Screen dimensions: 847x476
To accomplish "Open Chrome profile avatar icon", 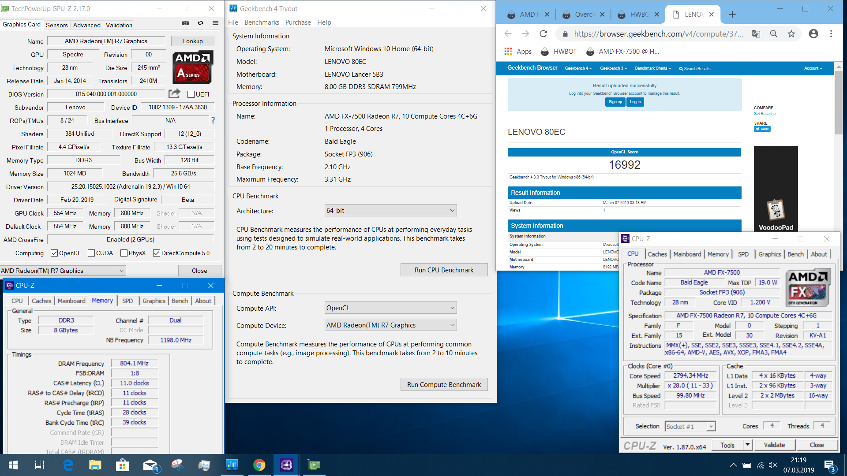I will (x=813, y=34).
